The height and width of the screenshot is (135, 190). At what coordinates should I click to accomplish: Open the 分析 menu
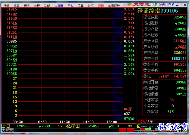pos(37,6)
